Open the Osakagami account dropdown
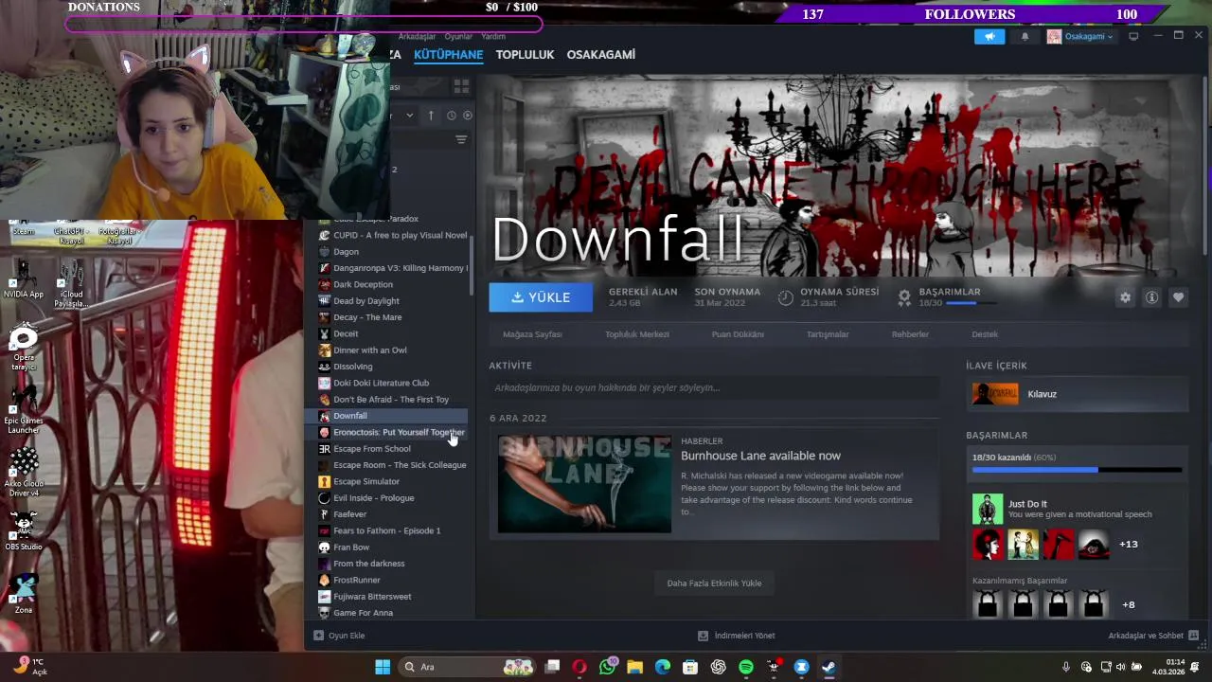 [x=1080, y=37]
